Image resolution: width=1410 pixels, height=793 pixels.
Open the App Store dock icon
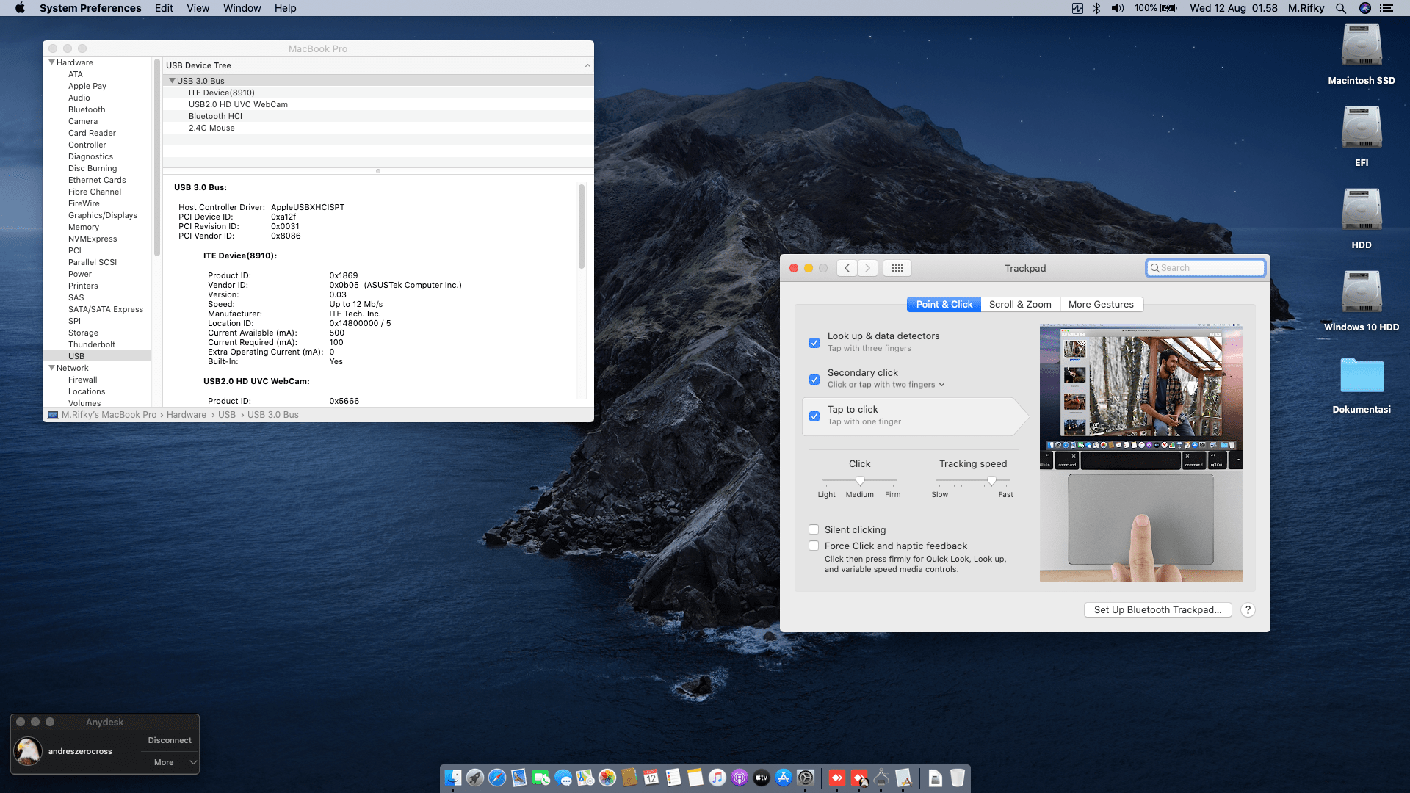point(784,778)
